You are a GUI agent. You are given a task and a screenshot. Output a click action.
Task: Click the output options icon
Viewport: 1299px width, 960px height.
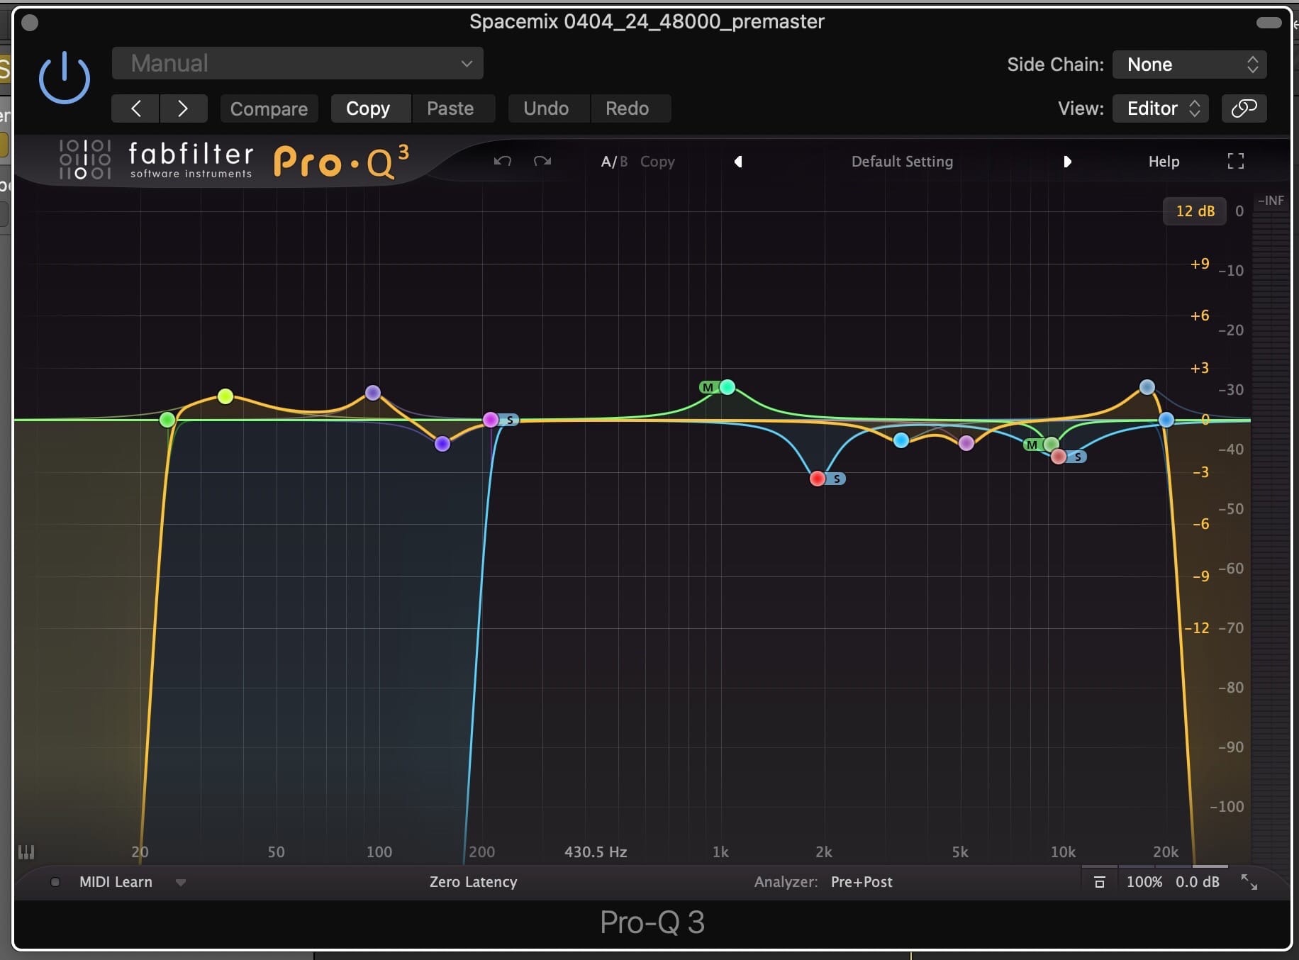[x=1100, y=882]
